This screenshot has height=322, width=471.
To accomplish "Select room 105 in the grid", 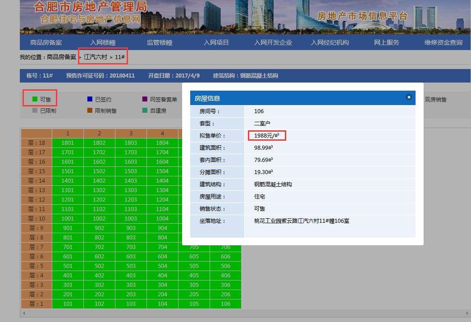I will [194, 304].
